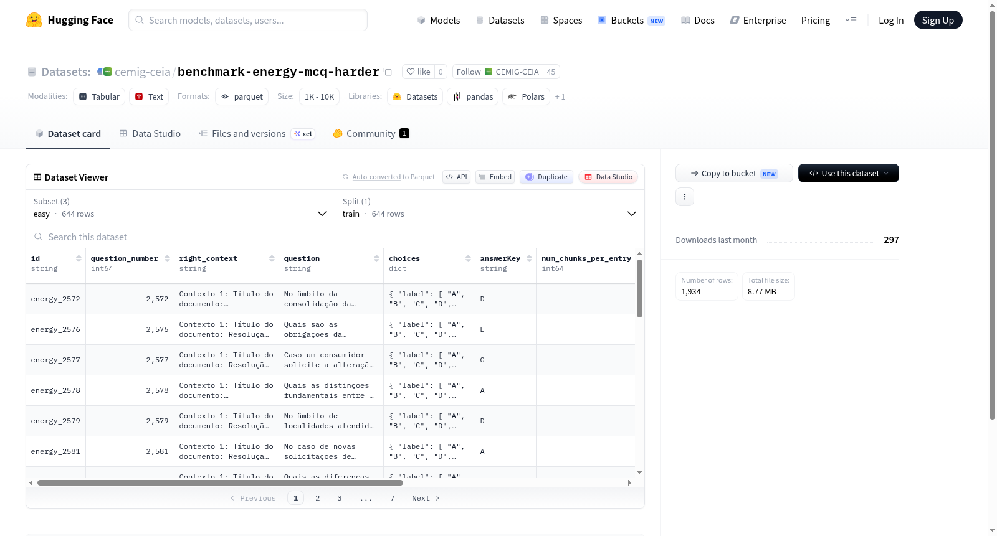Filter by the Tabular modality tag
This screenshot has width=997, height=536.
click(99, 96)
